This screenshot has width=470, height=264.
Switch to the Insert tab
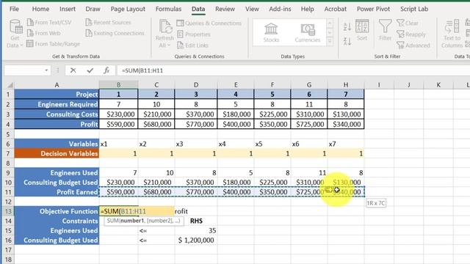(x=68, y=9)
